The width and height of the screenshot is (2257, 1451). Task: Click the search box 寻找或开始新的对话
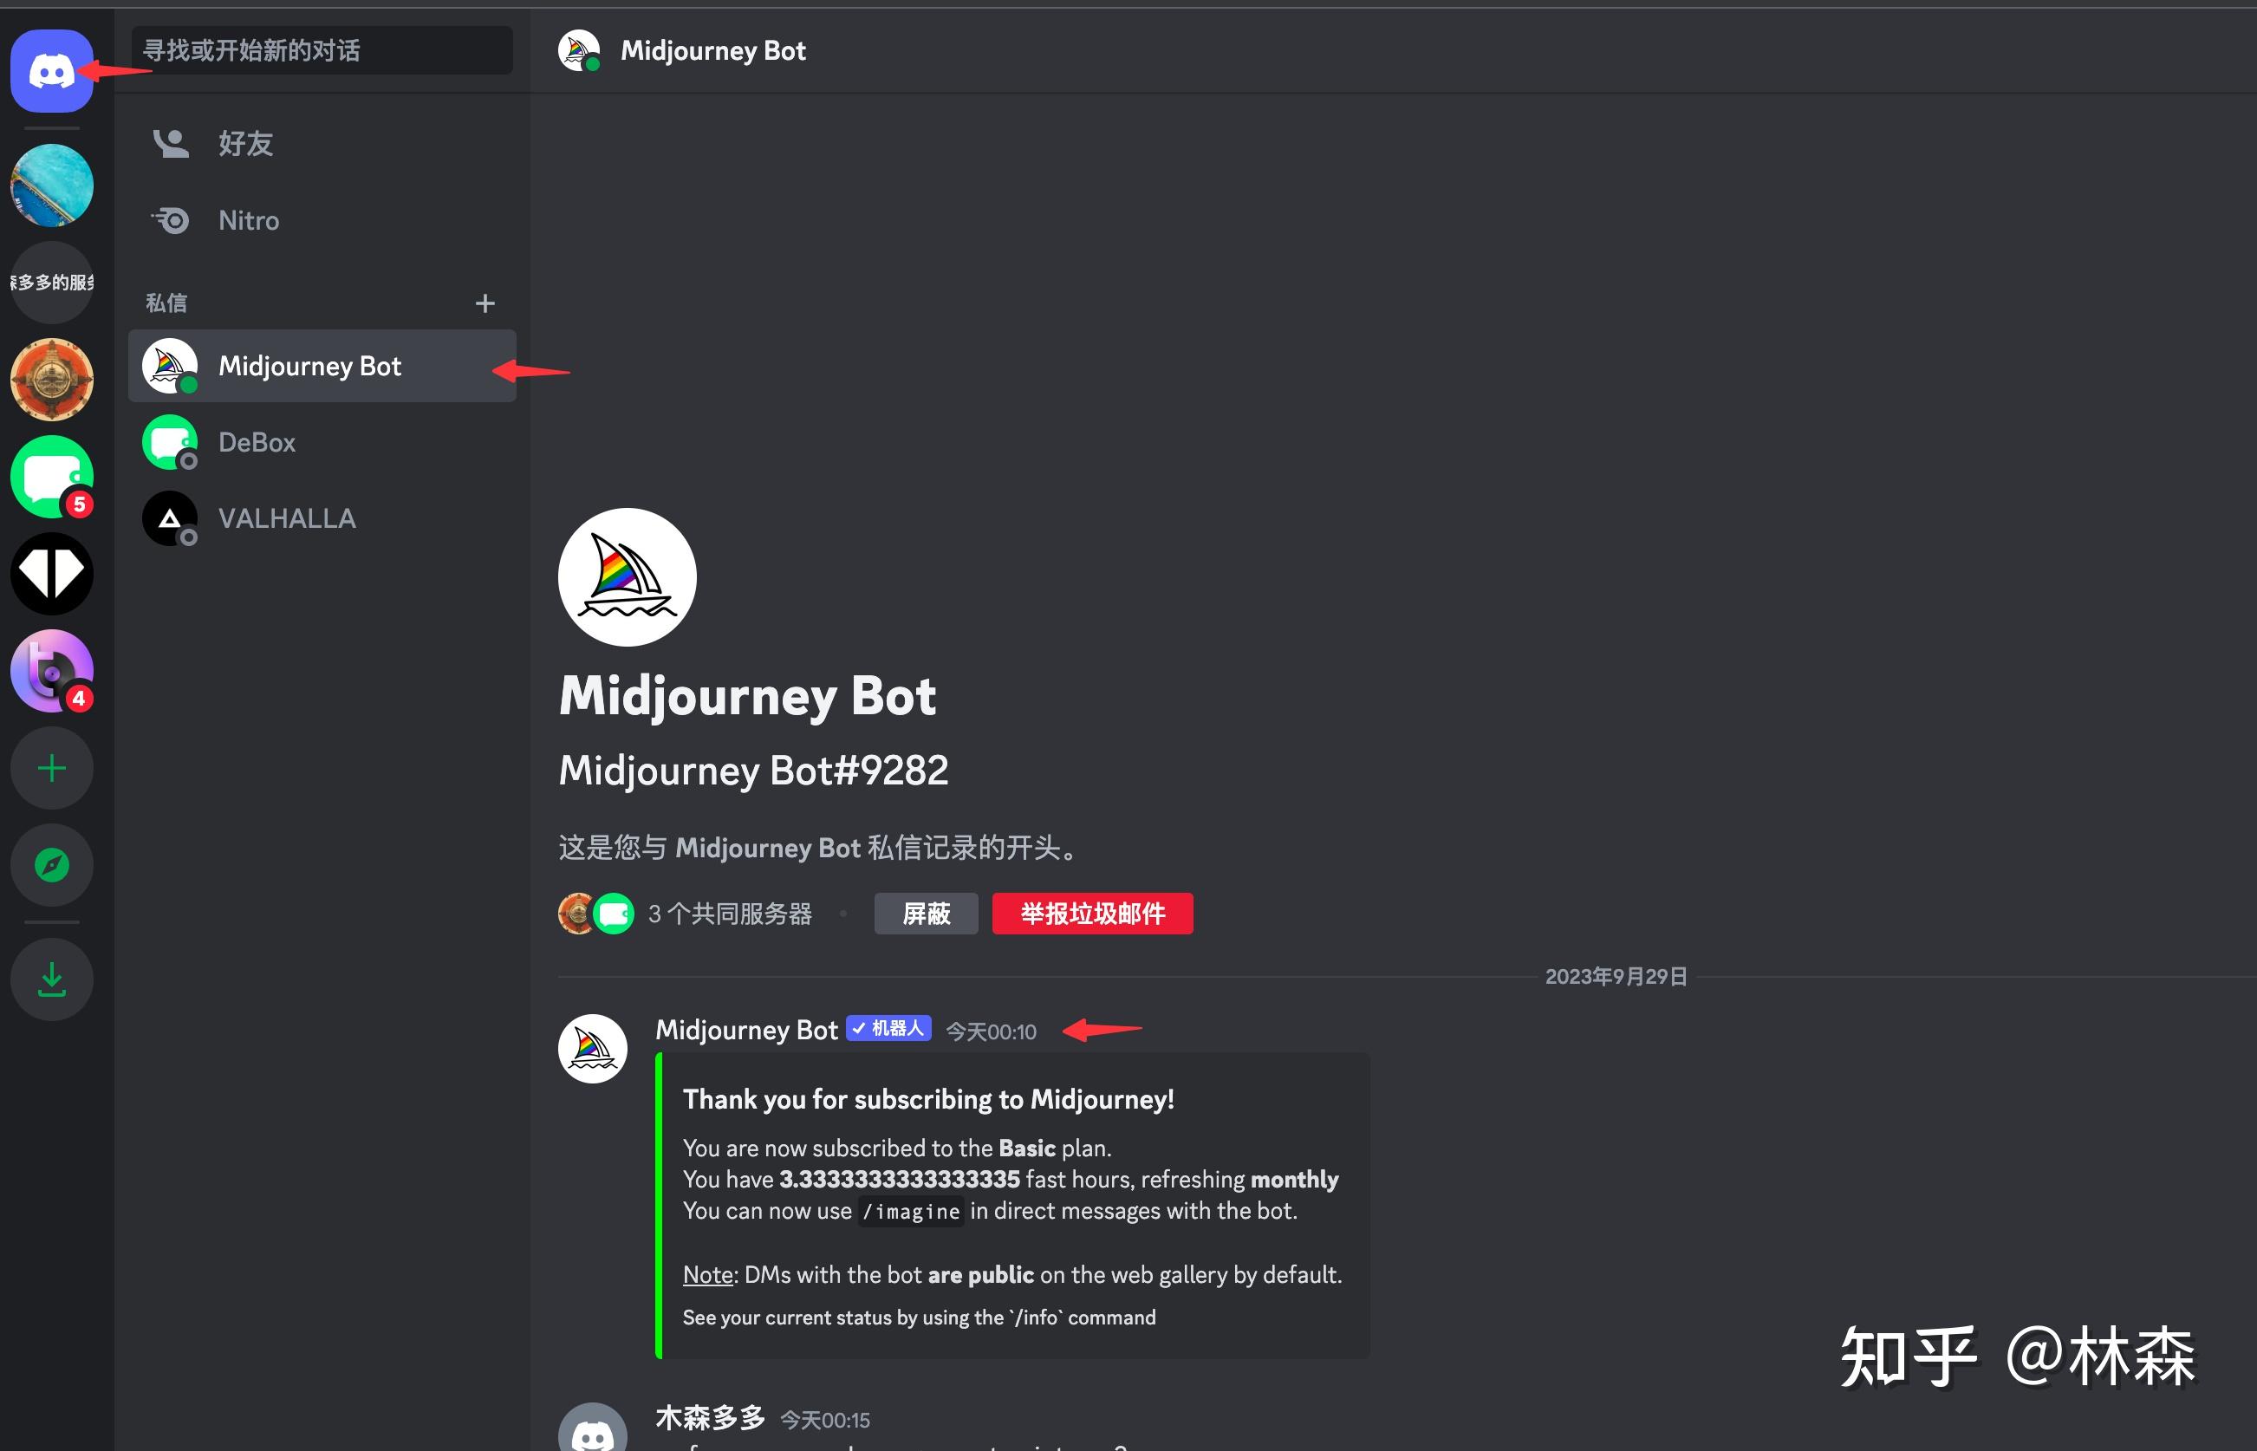click(x=322, y=51)
